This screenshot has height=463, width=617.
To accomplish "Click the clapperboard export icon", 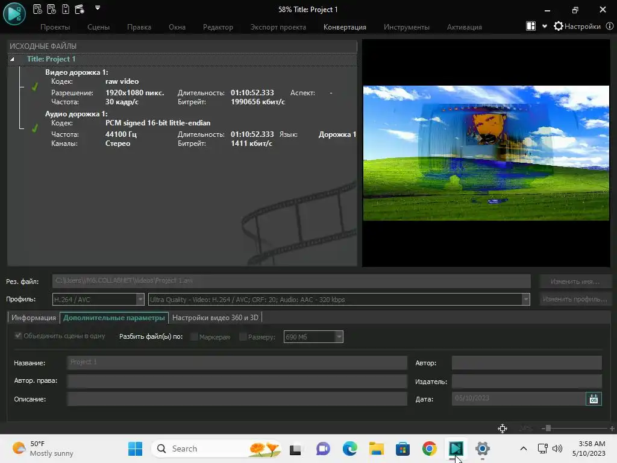I will pyautogui.click(x=80, y=8).
